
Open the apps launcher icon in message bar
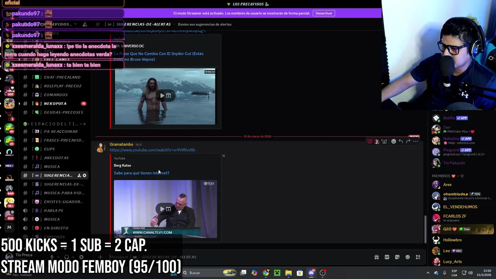pos(418,257)
